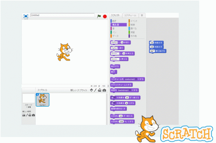The width and height of the screenshot is (216, 143).
Task: Select the イベント block category
Action: (x=133, y=21)
